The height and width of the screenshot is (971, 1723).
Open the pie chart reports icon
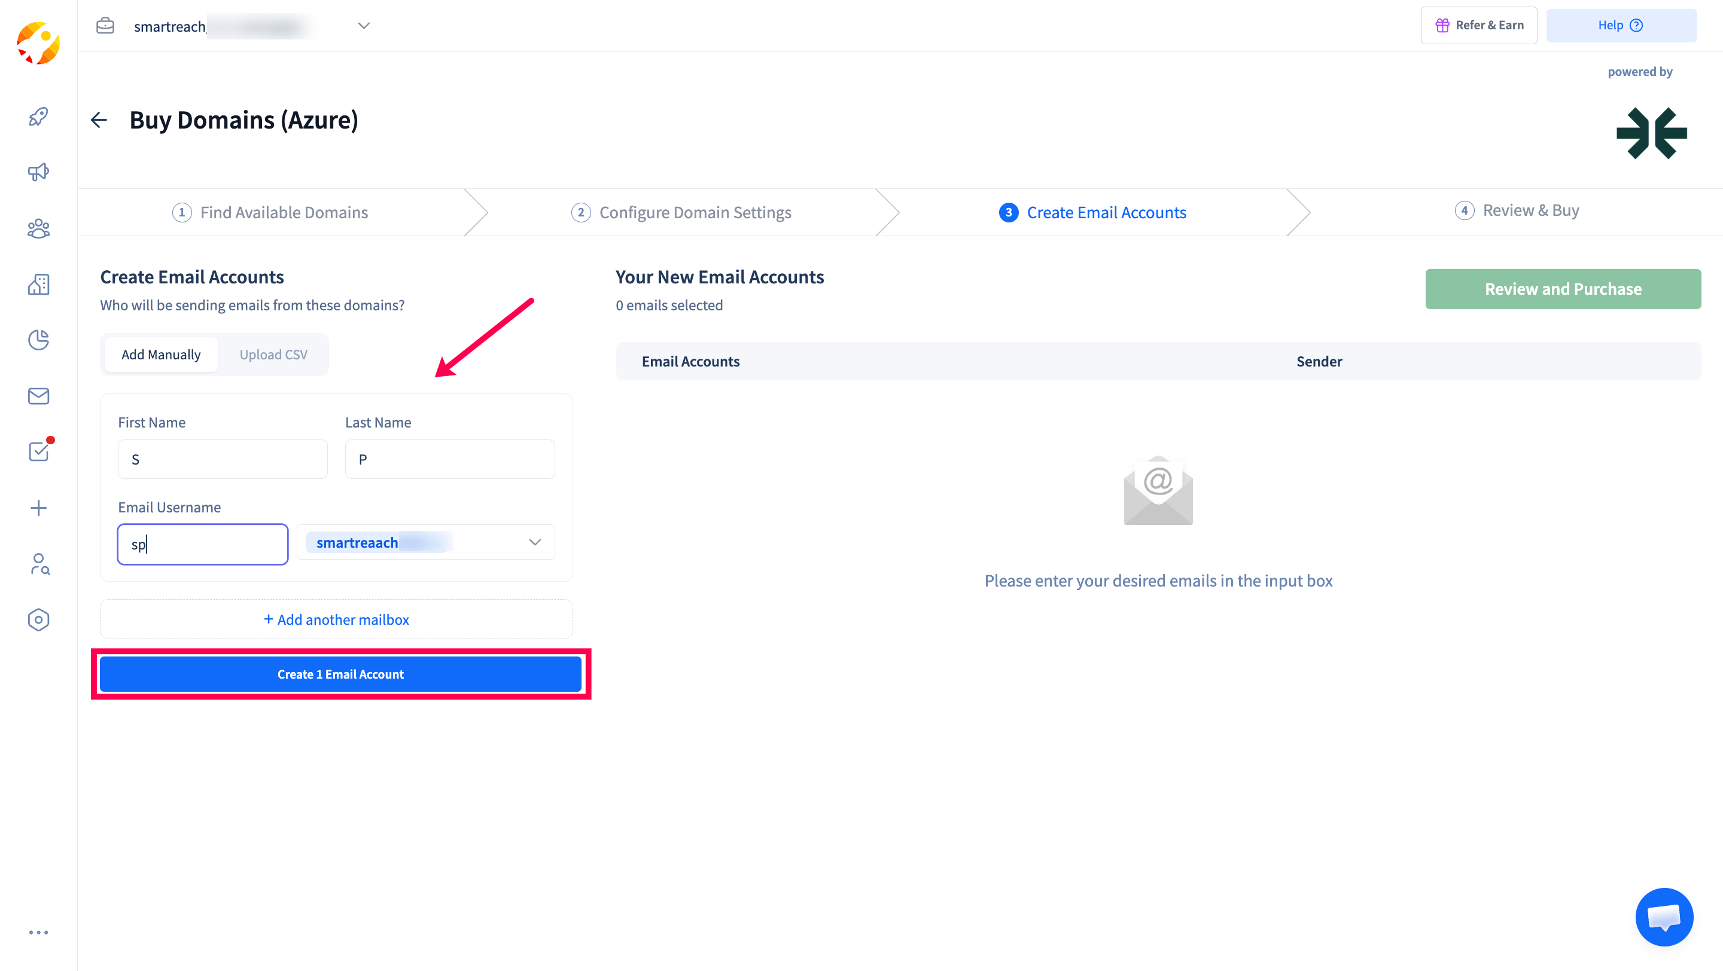tap(38, 340)
